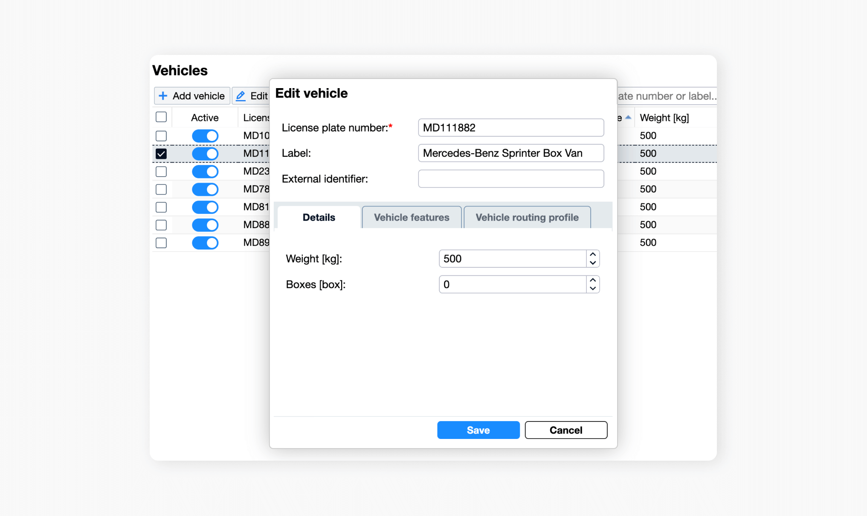Click the empty External identifier field

point(510,179)
